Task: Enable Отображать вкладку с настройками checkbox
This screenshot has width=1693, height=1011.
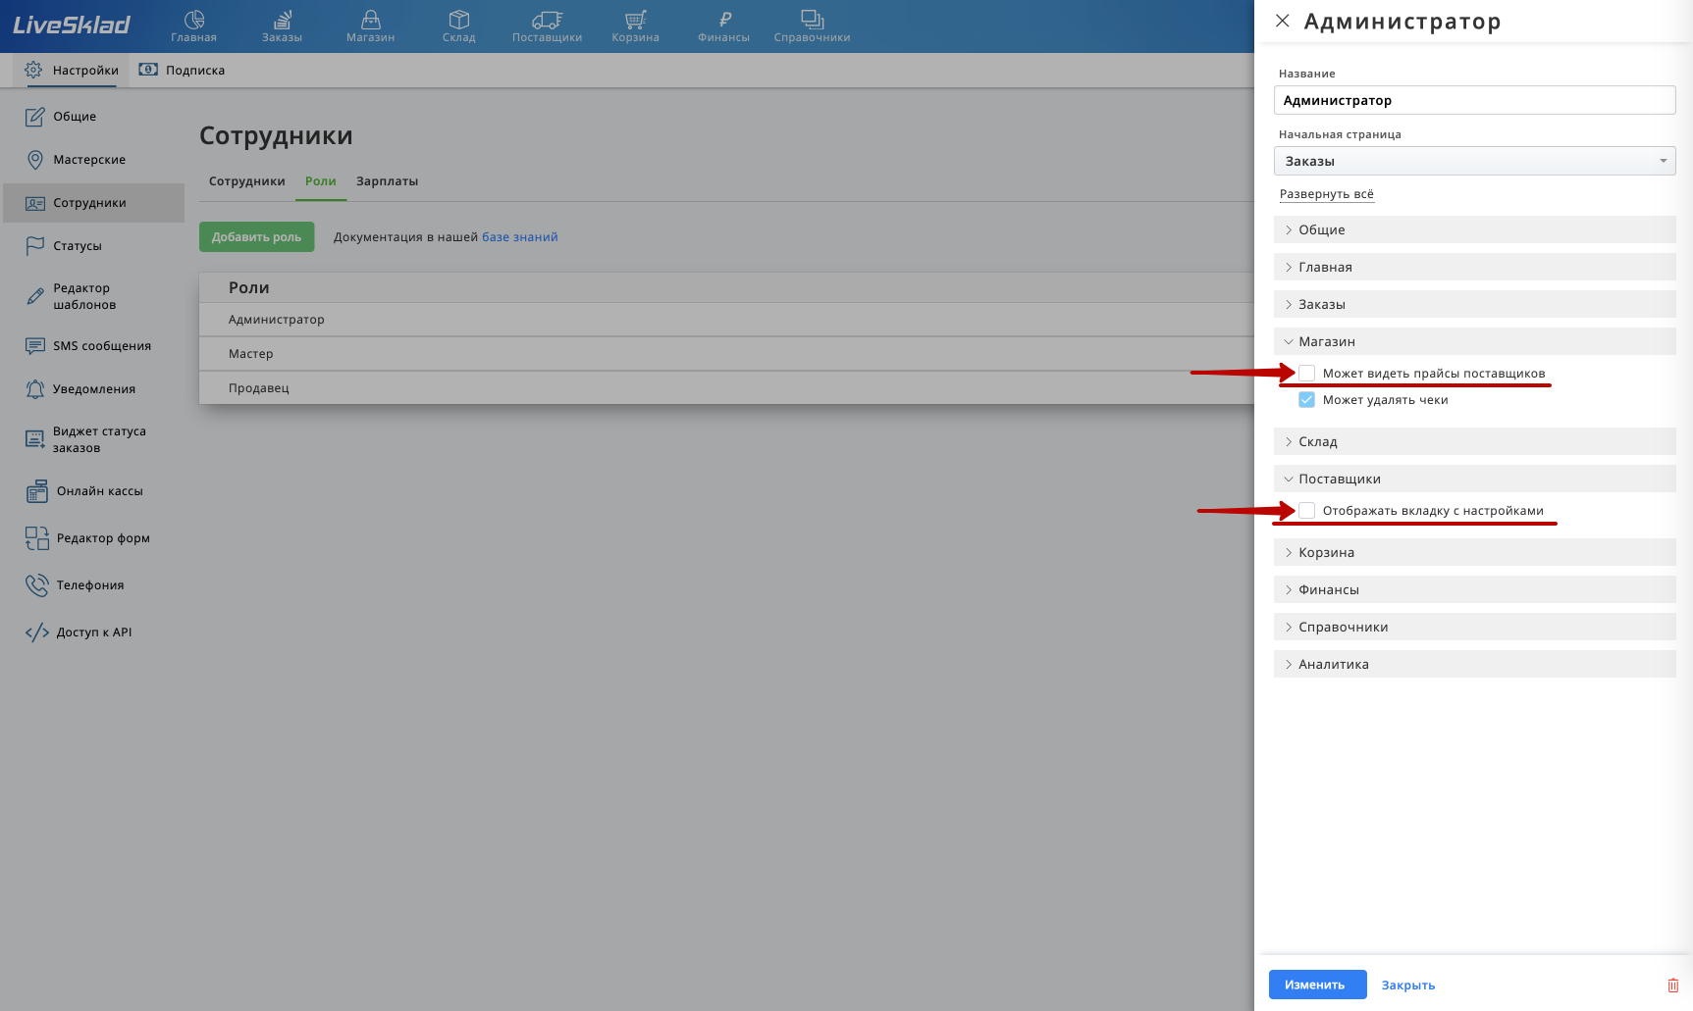Action: 1307,510
